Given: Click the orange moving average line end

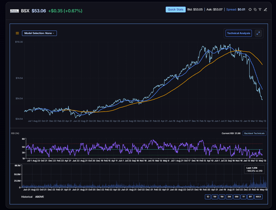Looking at the screenshot, I should click(262, 65).
